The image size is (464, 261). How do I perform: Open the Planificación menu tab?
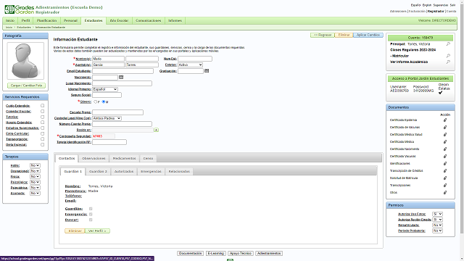tap(46, 21)
